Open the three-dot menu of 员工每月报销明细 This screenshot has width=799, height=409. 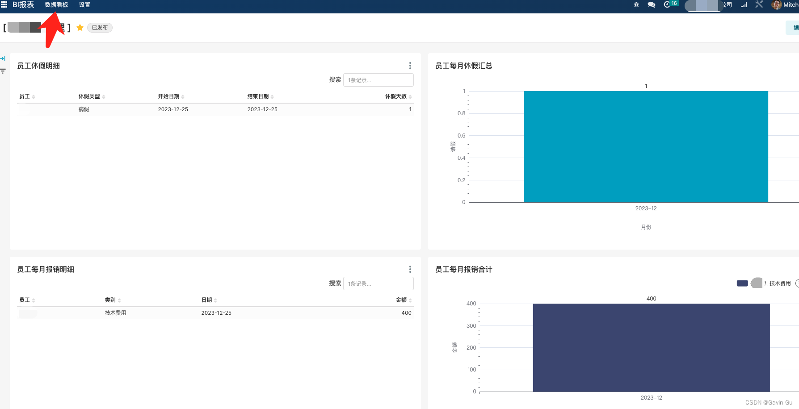click(410, 269)
